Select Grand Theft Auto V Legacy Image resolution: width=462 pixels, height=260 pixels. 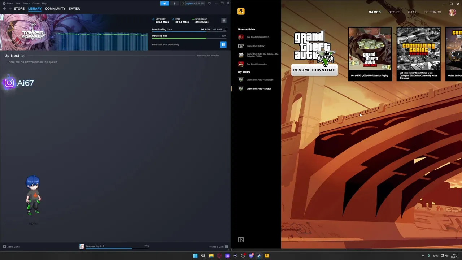coord(255,88)
